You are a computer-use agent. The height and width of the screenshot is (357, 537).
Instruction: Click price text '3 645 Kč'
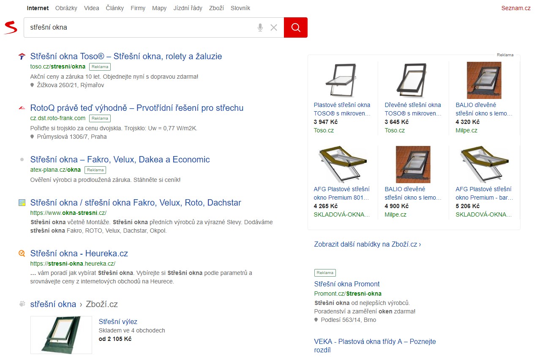tap(397, 122)
